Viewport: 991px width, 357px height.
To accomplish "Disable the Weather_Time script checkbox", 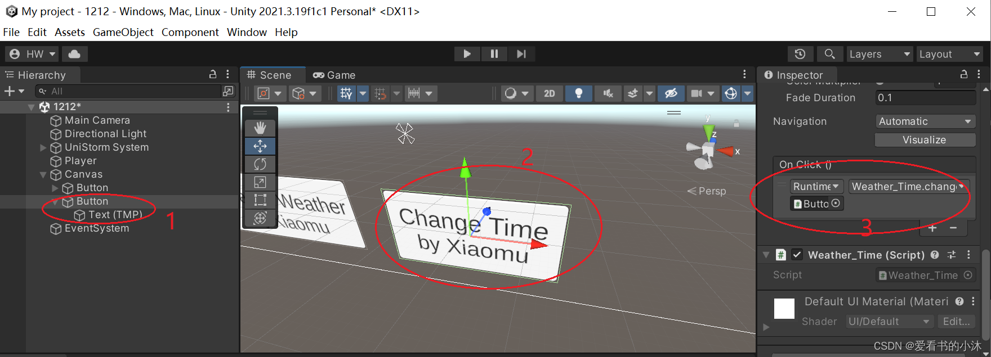I will (797, 255).
